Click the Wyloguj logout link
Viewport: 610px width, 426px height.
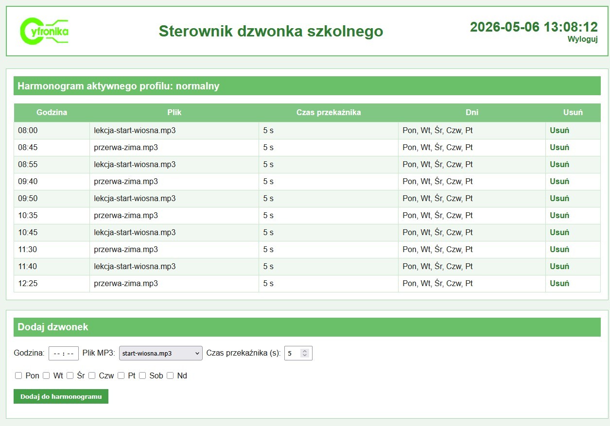[582, 39]
